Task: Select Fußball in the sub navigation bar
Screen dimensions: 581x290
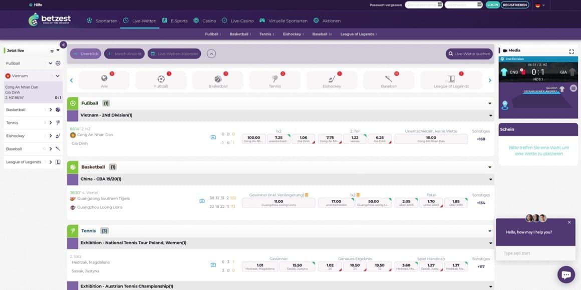Action: [x=213, y=34]
